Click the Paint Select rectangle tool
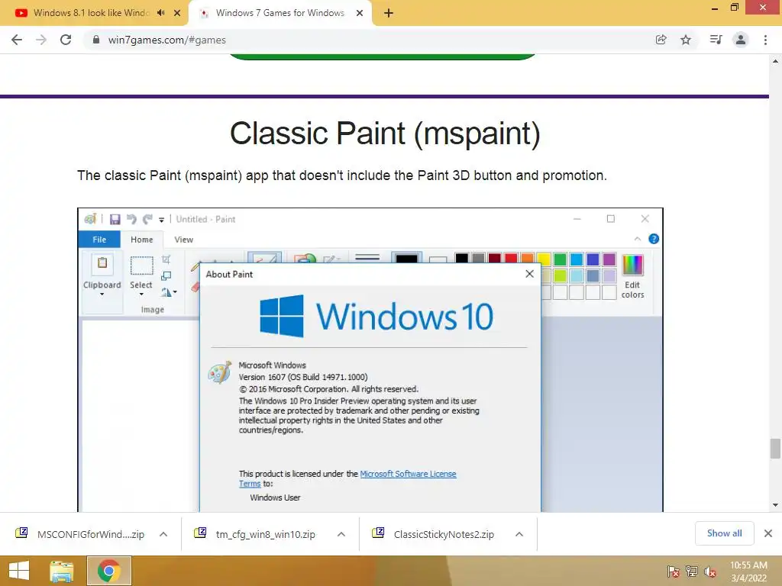 (141, 266)
